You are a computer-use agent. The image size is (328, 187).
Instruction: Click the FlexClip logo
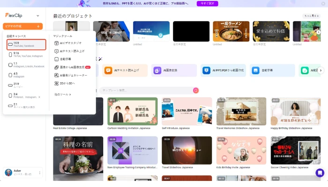(14, 15)
